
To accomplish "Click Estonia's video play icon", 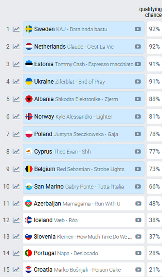I will (138, 64).
